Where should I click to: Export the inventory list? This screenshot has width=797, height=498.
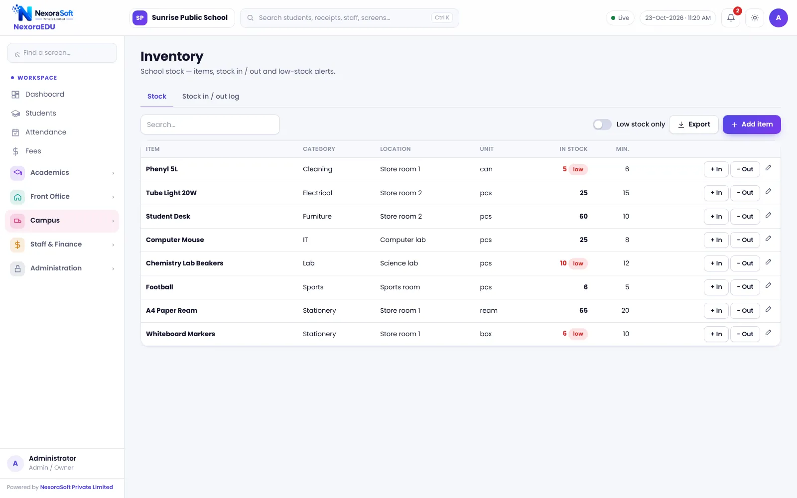[x=693, y=124]
